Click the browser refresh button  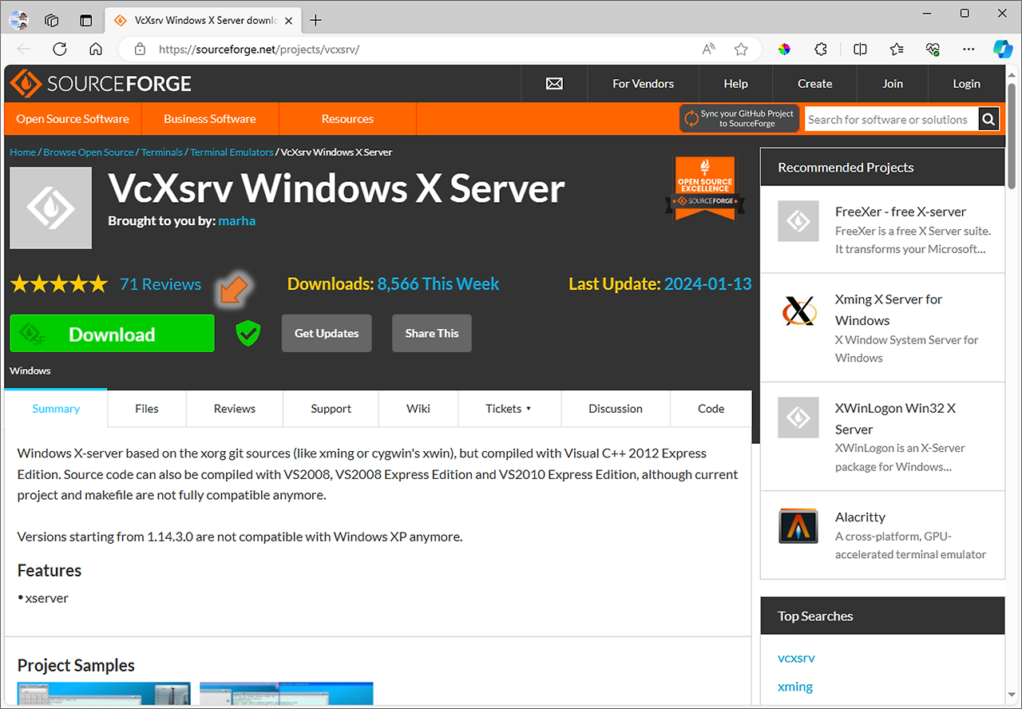(60, 50)
